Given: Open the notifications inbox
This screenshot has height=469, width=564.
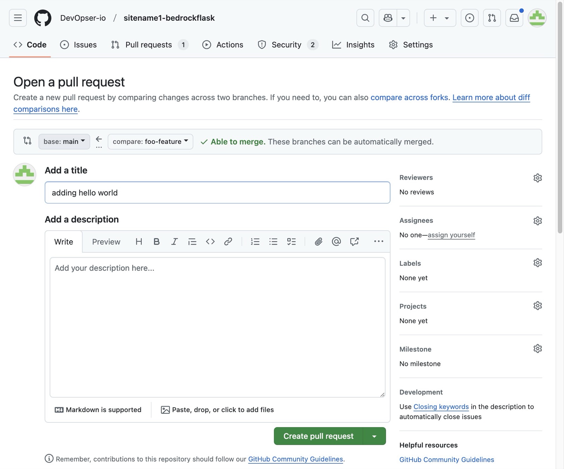Looking at the screenshot, I should point(514,18).
